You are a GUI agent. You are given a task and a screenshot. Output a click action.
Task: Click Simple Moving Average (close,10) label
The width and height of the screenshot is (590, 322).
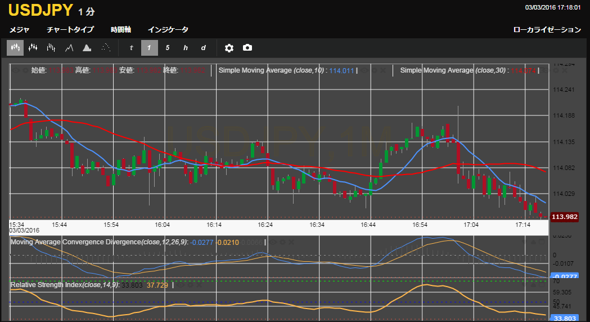[271, 70]
